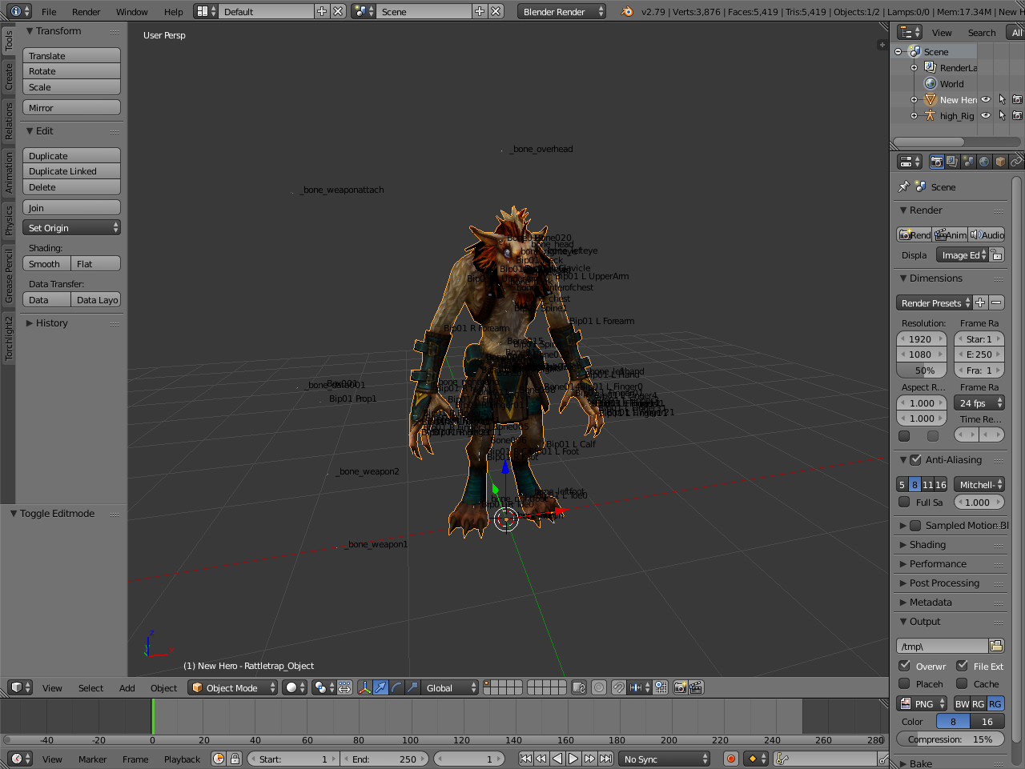This screenshot has width=1025, height=769.
Task: Switch to the Animation tab in tool shelf
Action: point(9,172)
